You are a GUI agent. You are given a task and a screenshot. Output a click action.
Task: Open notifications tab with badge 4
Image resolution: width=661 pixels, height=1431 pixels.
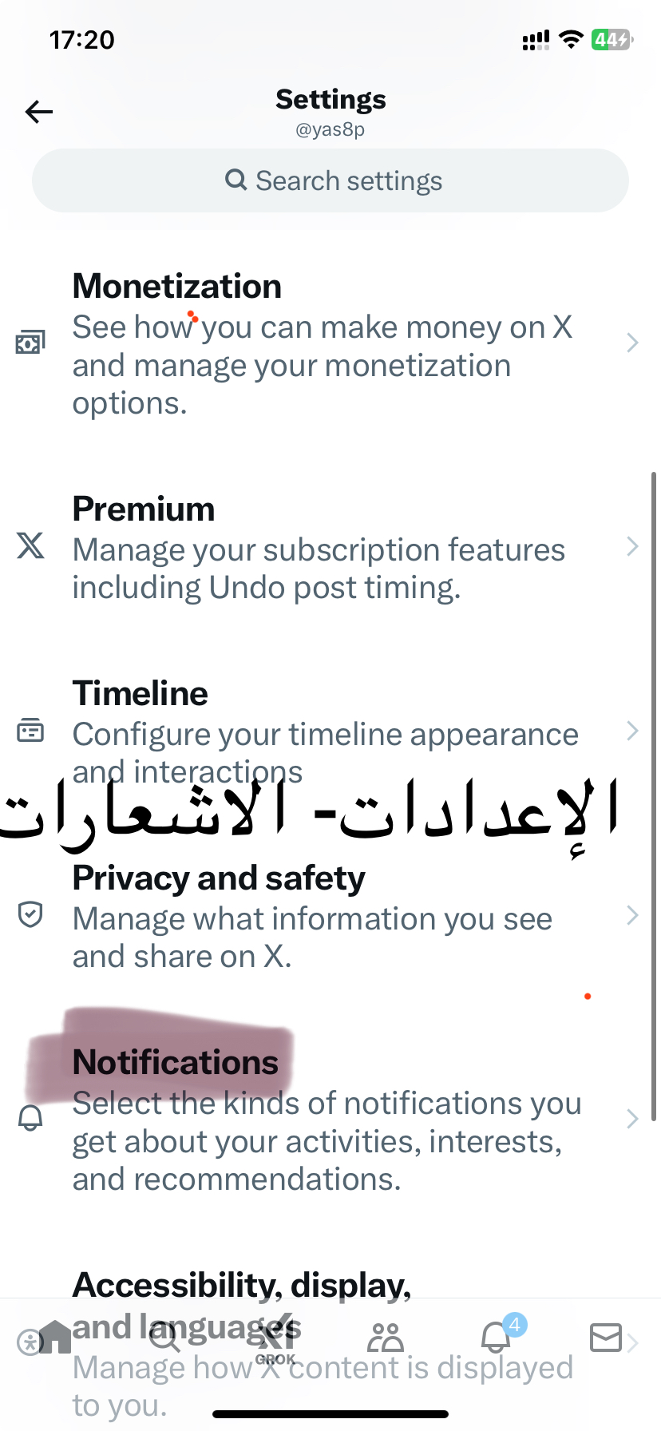tap(497, 1336)
